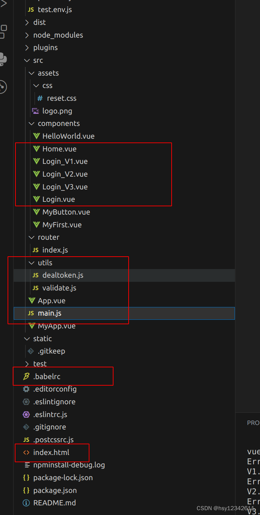Click the ESLint icon beside .eslintrc.js
This screenshot has height=515, width=260.
[26, 414]
